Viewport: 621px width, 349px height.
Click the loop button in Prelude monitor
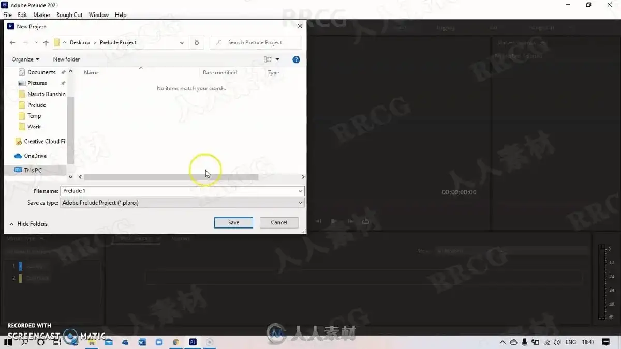click(x=365, y=221)
